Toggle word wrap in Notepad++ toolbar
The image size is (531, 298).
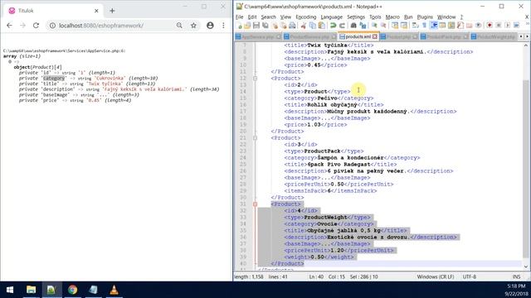[x=416, y=26]
